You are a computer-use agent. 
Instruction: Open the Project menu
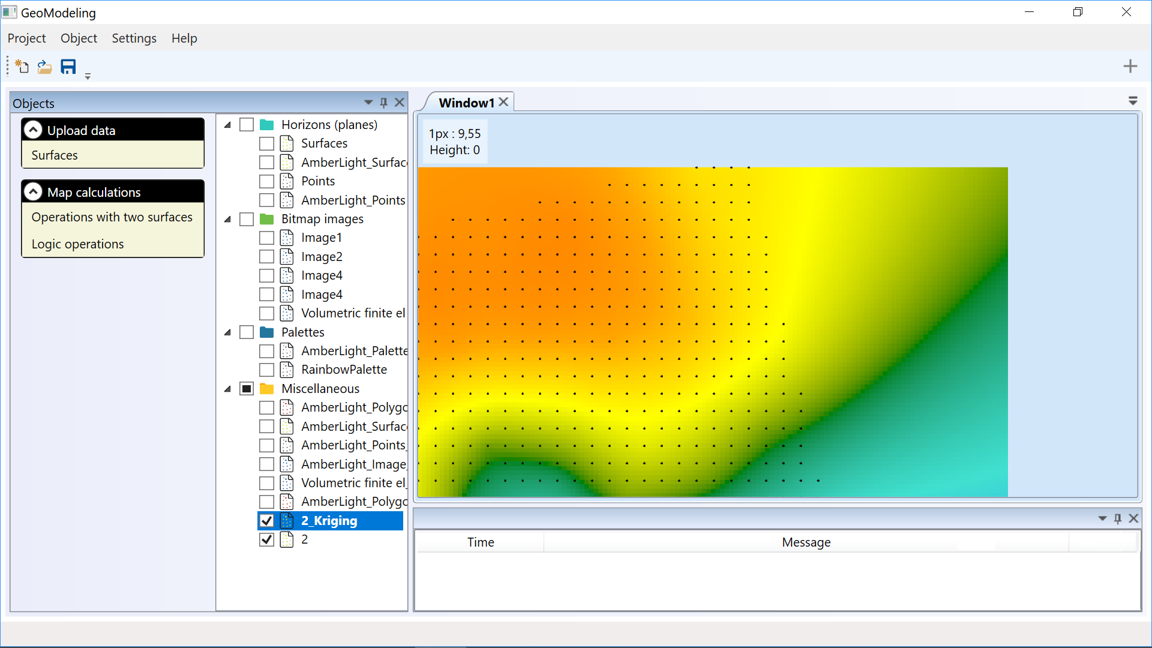(26, 38)
